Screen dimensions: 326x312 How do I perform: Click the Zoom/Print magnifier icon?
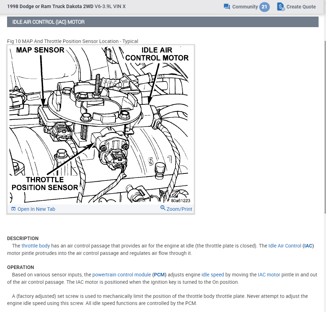pyautogui.click(x=163, y=208)
